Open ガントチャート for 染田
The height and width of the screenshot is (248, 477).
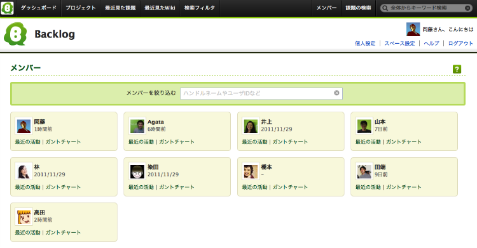point(176,187)
